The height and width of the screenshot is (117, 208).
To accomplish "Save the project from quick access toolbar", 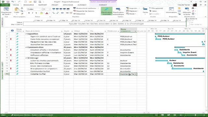I will [x=8, y=2].
